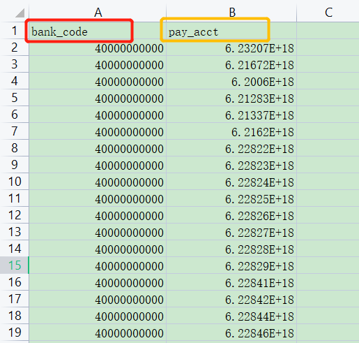Select column C header
Viewport: 359px width, 343px height.
tap(328, 12)
